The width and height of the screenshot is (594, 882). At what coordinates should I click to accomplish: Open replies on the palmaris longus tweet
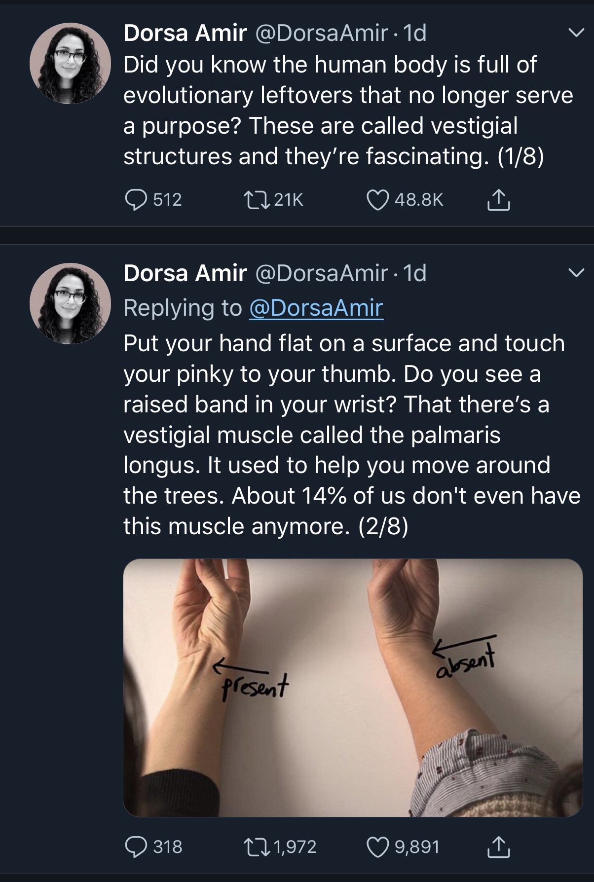tap(136, 847)
